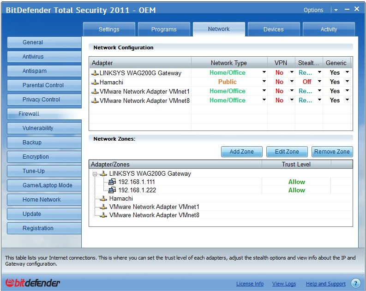366x291 pixels.
Task: Go to Privacy Control section
Action: point(44,100)
